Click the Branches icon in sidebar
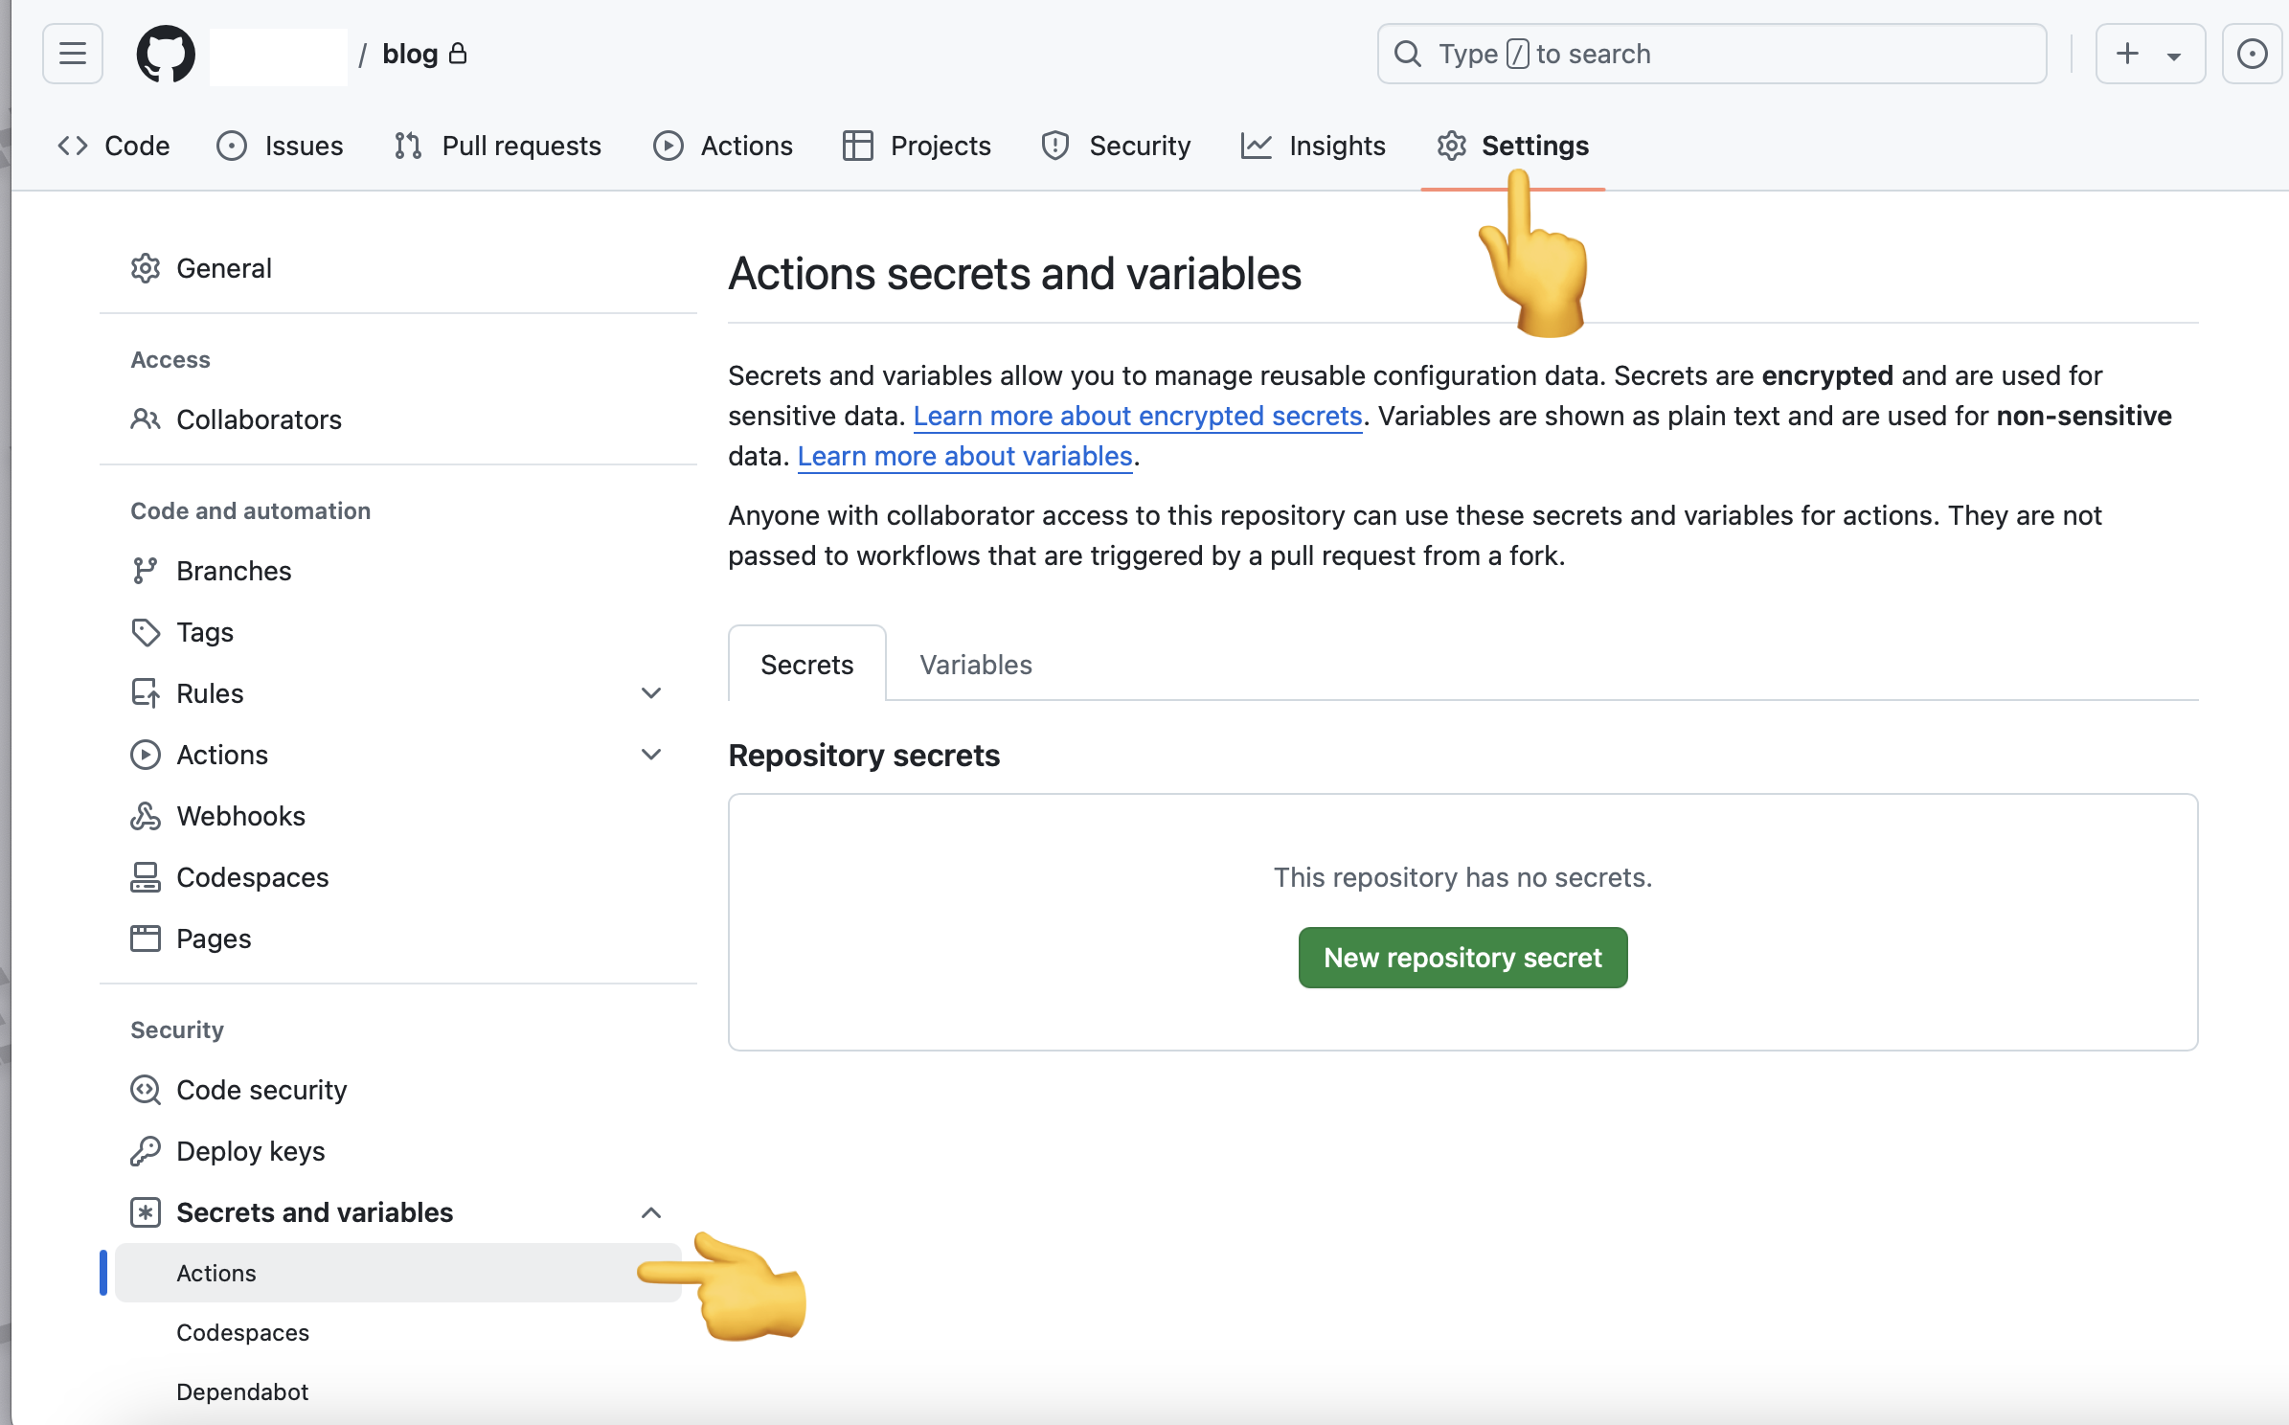The width and height of the screenshot is (2289, 1425). 146,571
